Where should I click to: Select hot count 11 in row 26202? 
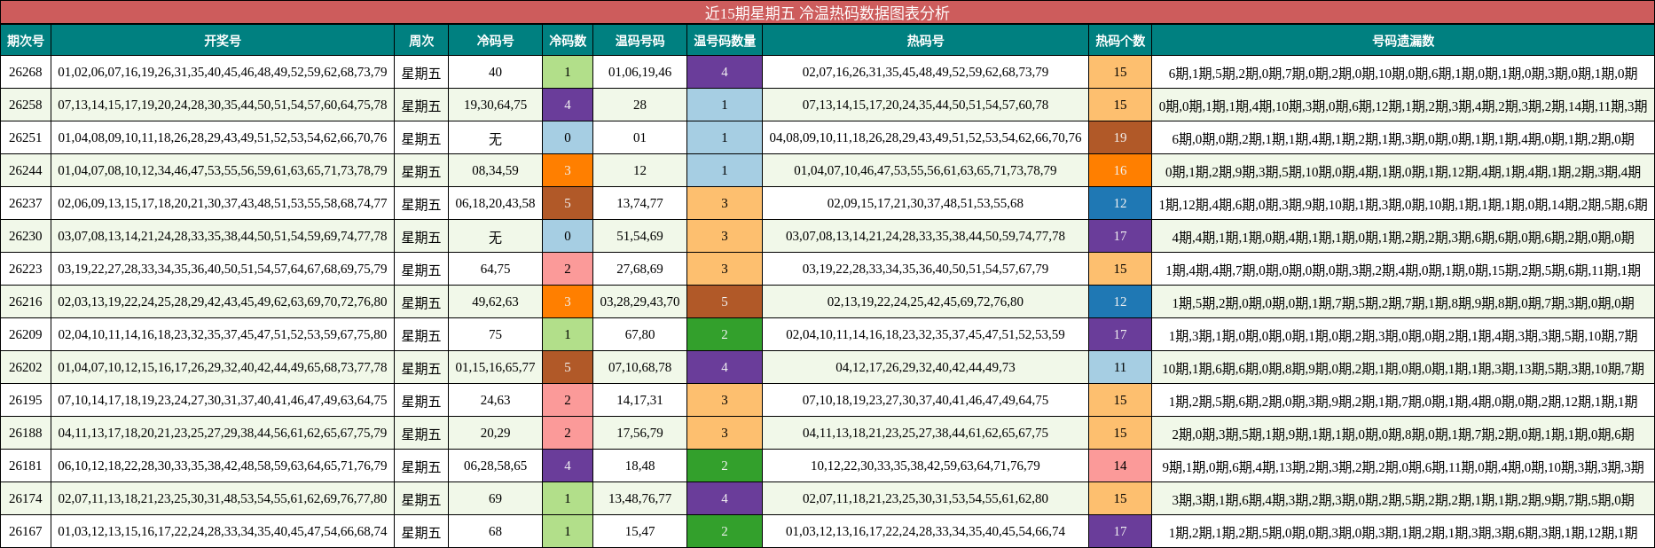pyautogui.click(x=1120, y=367)
